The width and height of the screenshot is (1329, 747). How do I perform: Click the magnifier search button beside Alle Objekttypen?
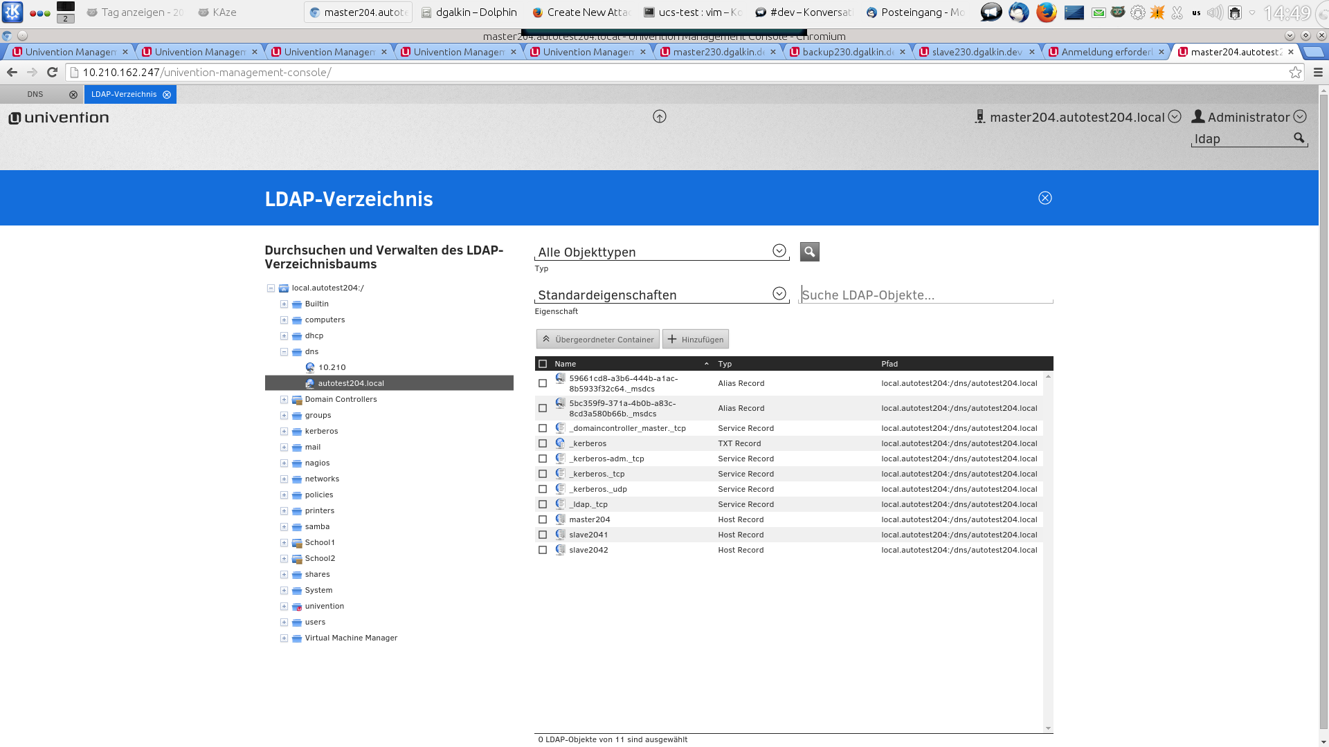point(809,252)
